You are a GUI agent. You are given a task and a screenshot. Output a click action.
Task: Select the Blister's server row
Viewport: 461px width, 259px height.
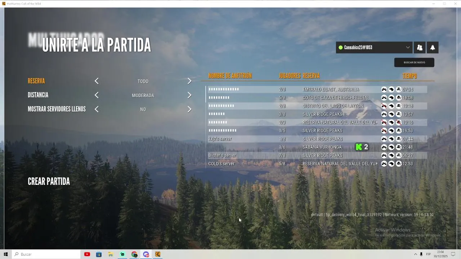[317, 155]
